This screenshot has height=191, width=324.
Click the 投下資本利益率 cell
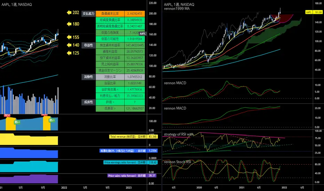[110, 58]
